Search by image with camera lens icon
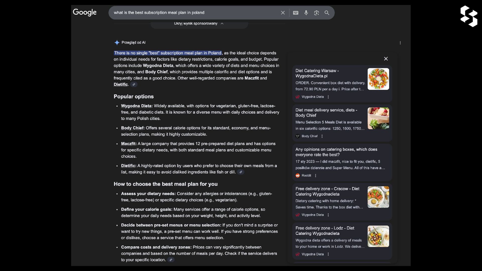482x271 pixels. (x=316, y=13)
